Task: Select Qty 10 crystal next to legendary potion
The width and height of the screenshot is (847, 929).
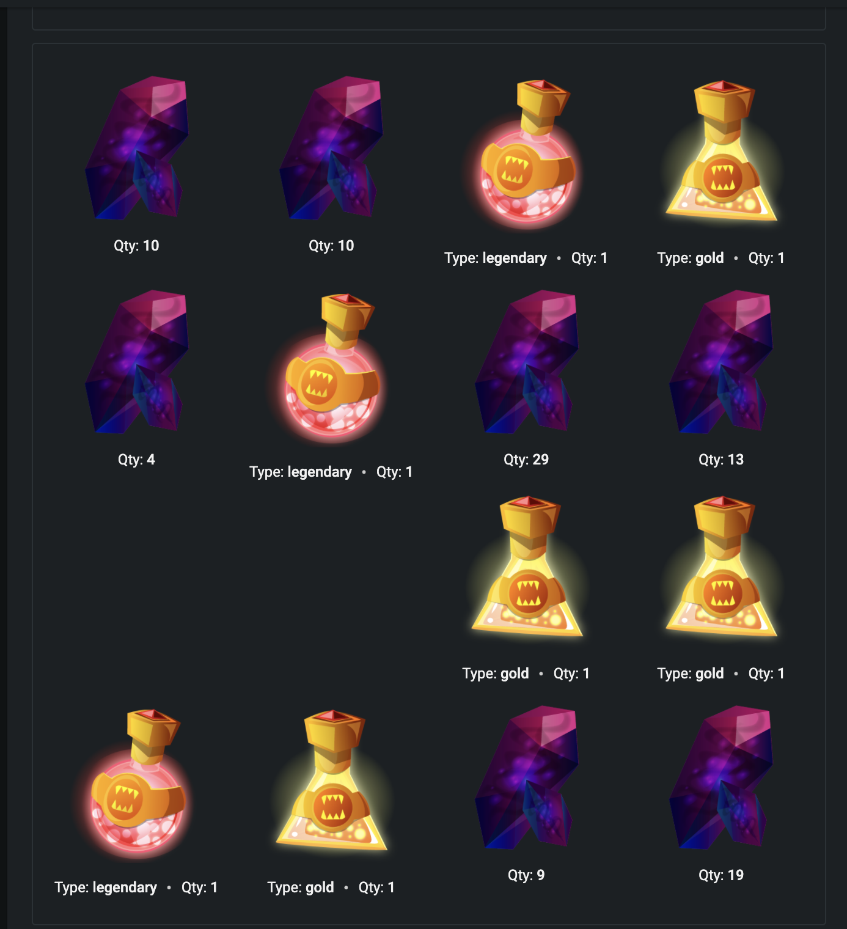Action: coord(331,148)
